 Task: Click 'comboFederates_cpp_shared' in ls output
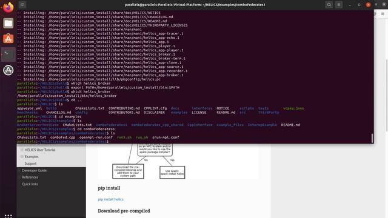click(x=158, y=125)
